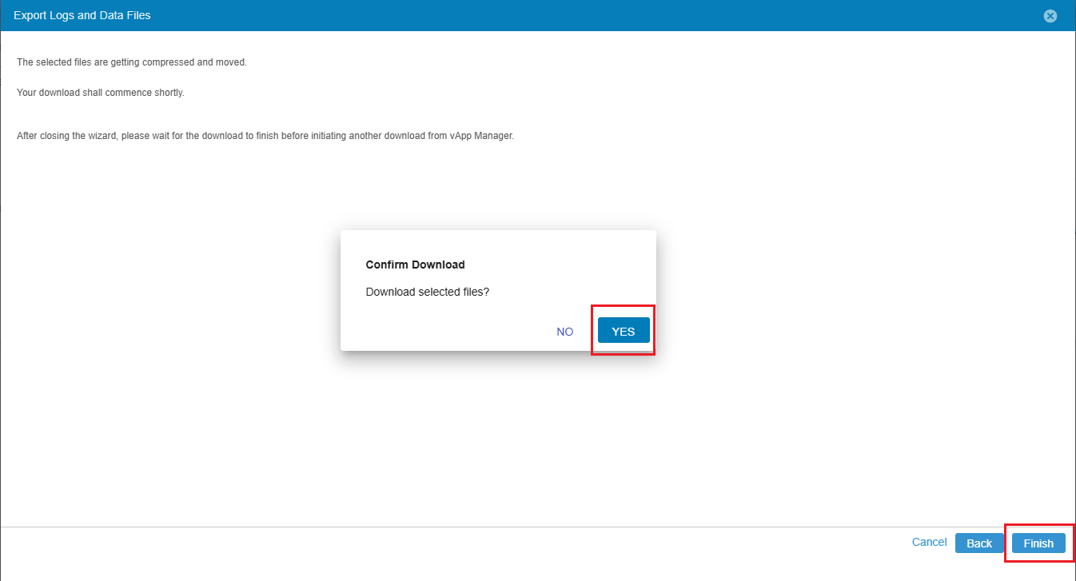
Task: Click the 'Download selected files?' message
Action: pyautogui.click(x=427, y=292)
